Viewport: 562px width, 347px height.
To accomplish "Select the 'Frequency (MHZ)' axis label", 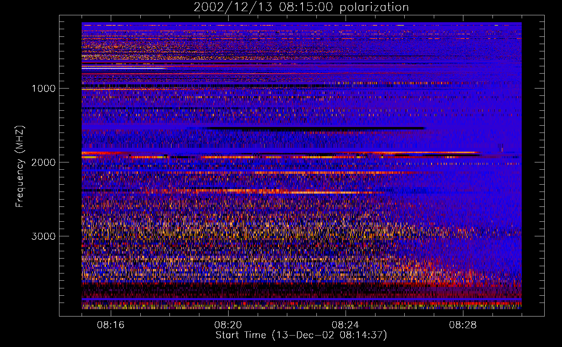I will point(20,166).
